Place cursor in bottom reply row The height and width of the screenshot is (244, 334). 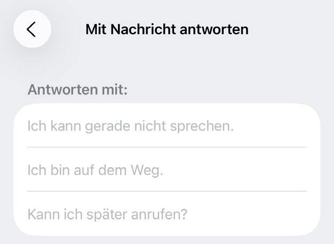click(x=167, y=215)
